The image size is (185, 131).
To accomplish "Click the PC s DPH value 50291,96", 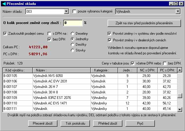I will (x=38, y=54).
